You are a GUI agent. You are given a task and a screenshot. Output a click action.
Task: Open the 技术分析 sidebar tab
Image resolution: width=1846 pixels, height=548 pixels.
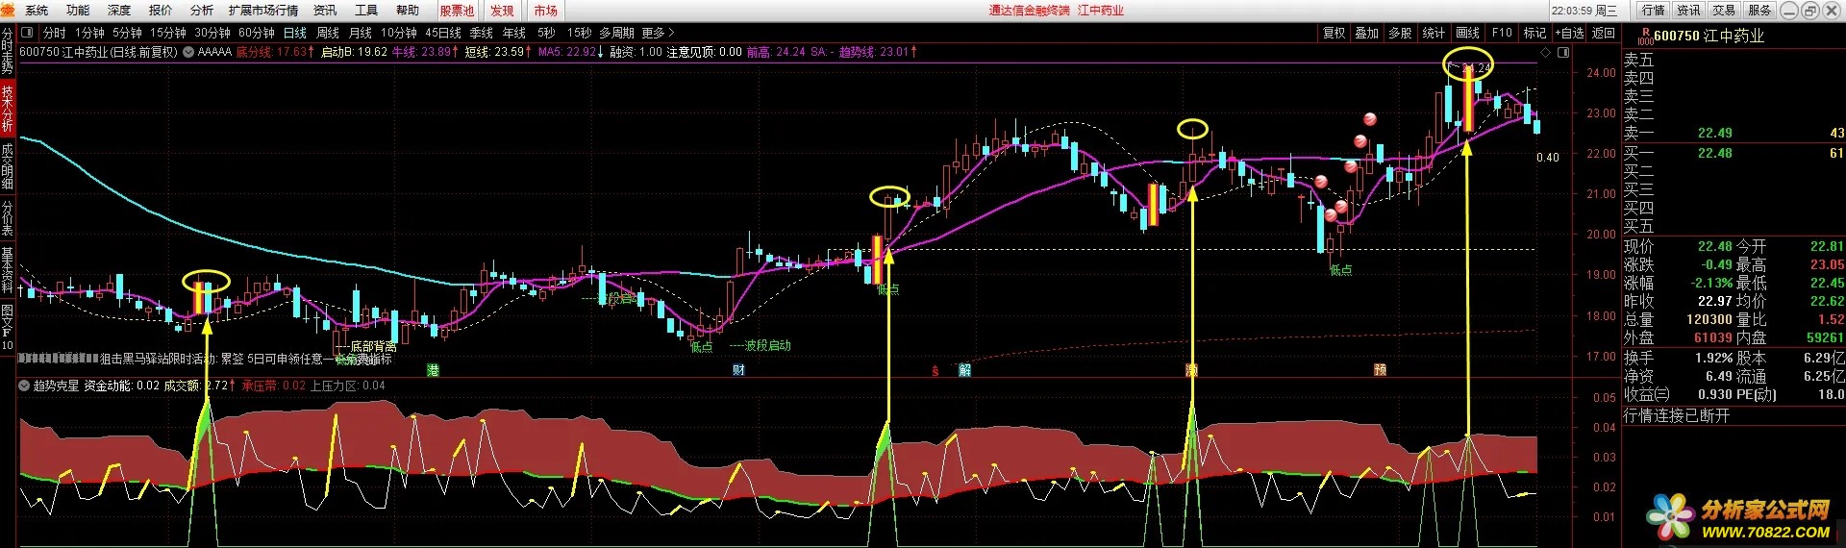pyautogui.click(x=8, y=109)
